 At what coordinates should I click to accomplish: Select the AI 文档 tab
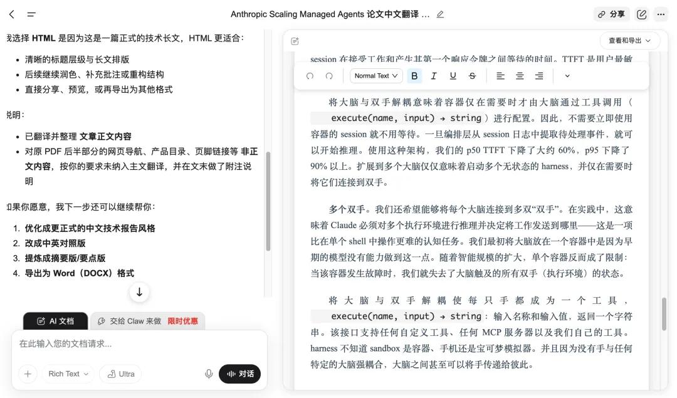(55, 321)
